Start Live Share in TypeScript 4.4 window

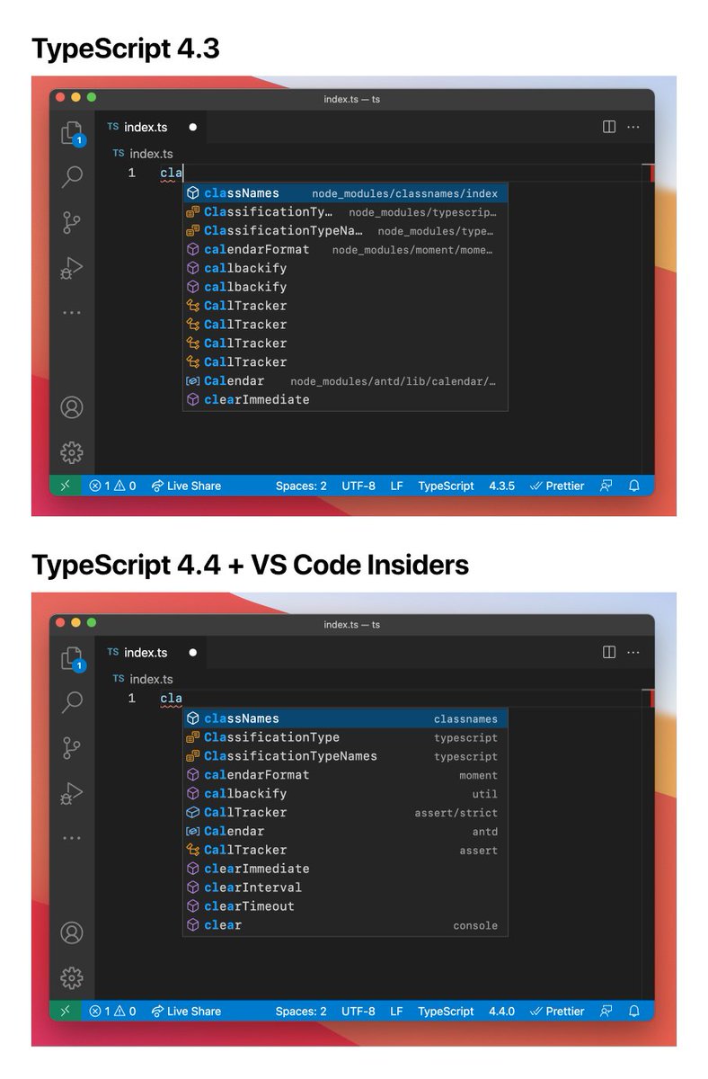pyautogui.click(x=186, y=1011)
